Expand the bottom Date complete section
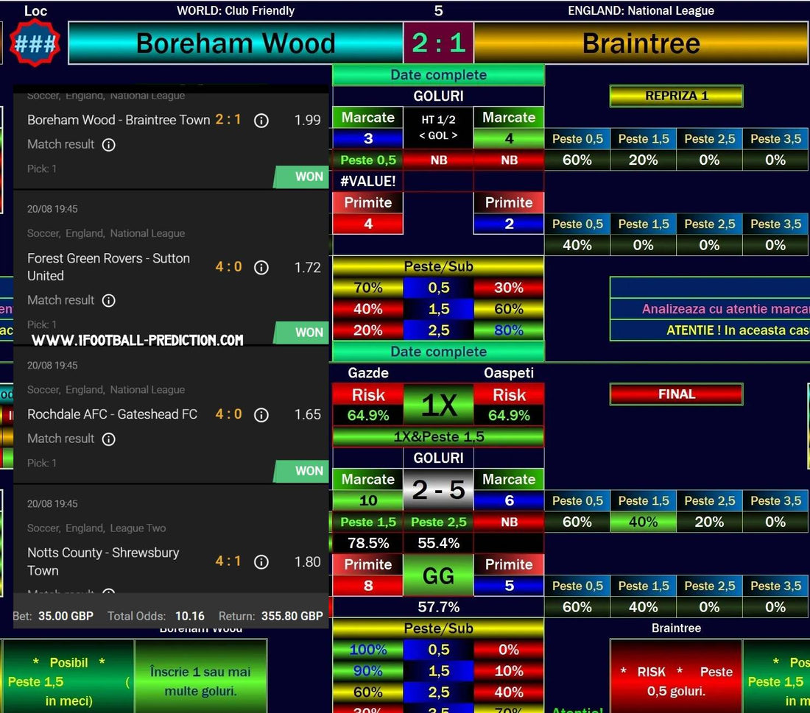 coord(439,351)
